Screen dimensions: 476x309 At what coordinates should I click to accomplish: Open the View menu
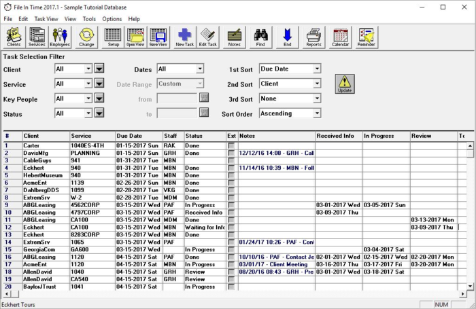point(70,19)
